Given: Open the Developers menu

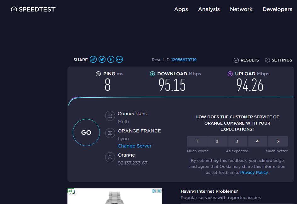Looking at the screenshot, I should click(x=277, y=9).
